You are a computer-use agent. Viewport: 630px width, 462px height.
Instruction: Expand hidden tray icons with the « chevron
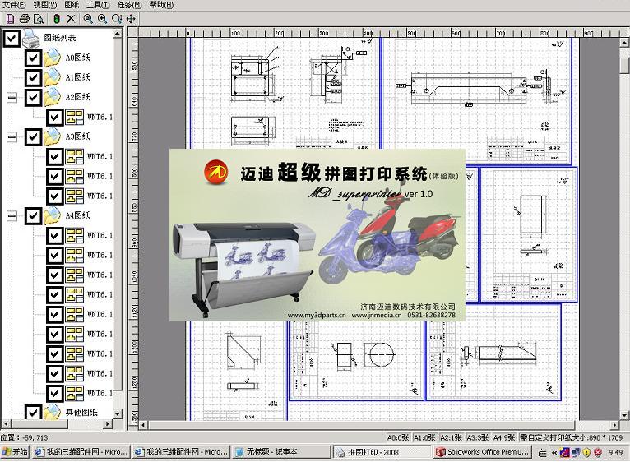point(554,453)
